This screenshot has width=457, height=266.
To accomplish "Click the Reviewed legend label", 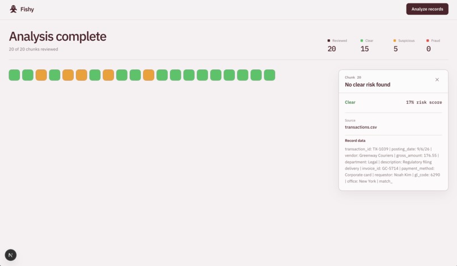I will click(x=340, y=40).
